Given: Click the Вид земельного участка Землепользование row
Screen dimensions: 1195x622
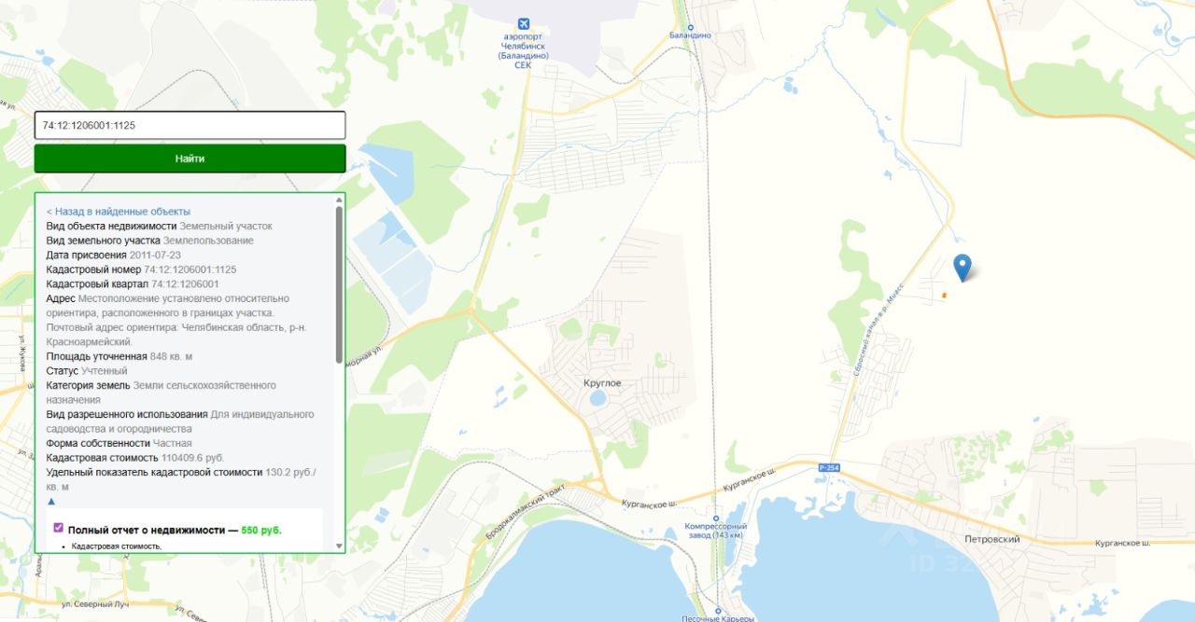Looking at the screenshot, I should [x=150, y=241].
